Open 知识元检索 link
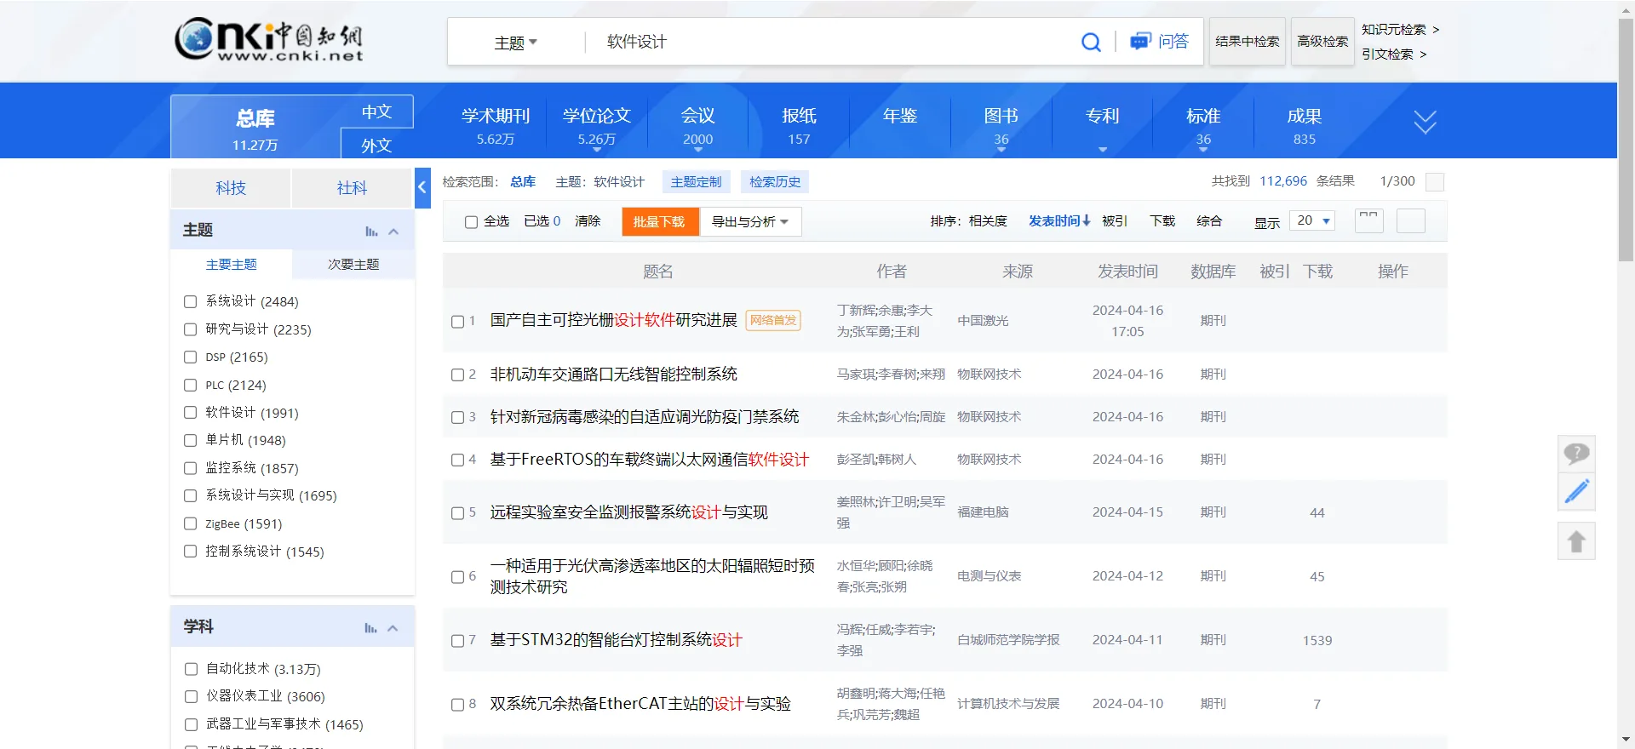The image size is (1635, 749). click(x=1400, y=29)
